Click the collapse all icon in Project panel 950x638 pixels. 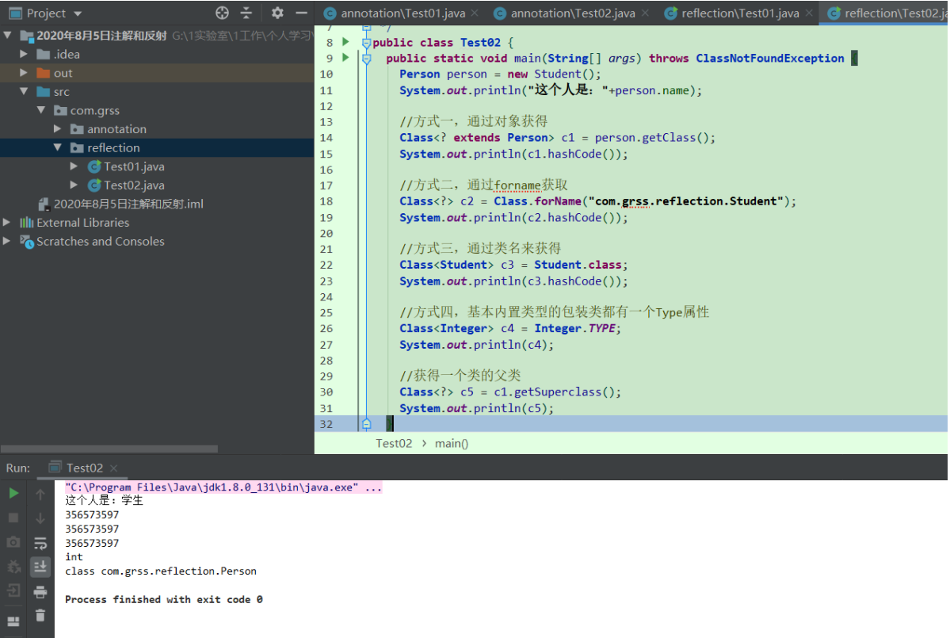(x=246, y=13)
